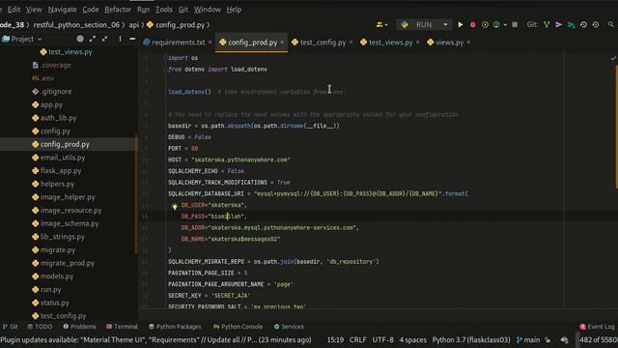Select migrate_prod.py in project tree
Screen dimensions: 618x348
click(68, 263)
